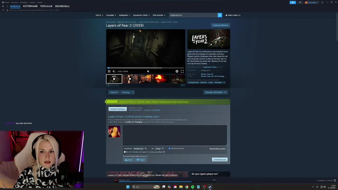
Task: Focus the review text area
Action: click(175, 135)
